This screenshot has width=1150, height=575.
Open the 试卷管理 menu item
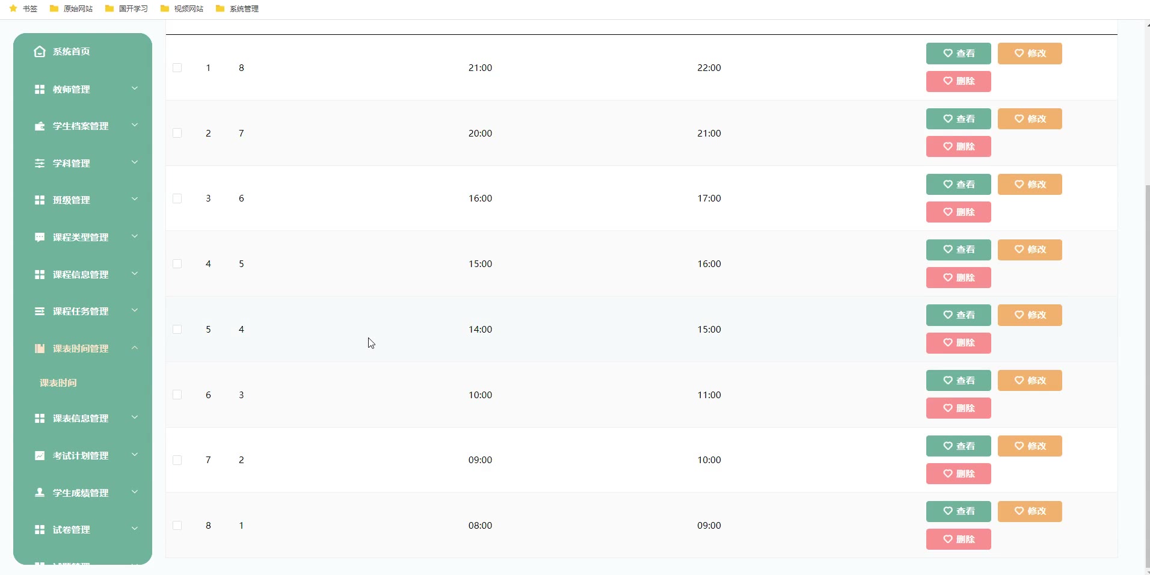(71, 530)
